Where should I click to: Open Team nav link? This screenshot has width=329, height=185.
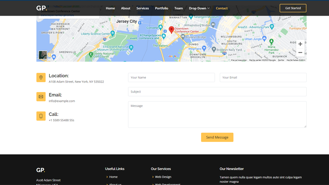pyautogui.click(x=178, y=8)
